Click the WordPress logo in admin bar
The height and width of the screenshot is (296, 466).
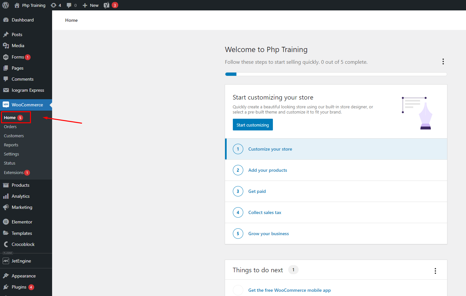point(6,5)
